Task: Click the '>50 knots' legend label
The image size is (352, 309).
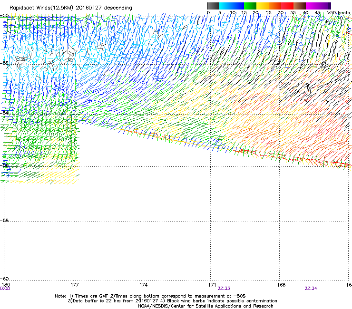Action: tap(338, 13)
